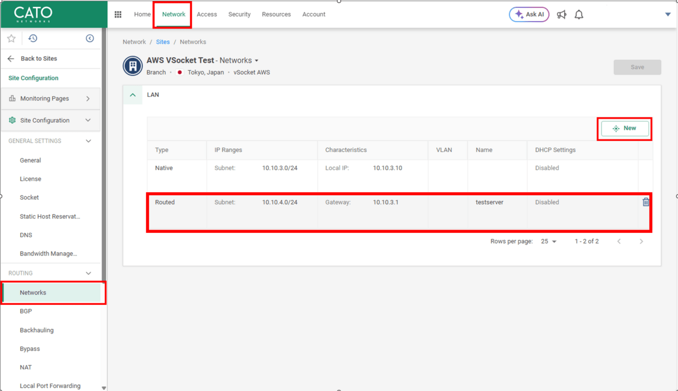Screen dimensions: 678x391
Task: Click the favorites star icon
Action: (11, 38)
